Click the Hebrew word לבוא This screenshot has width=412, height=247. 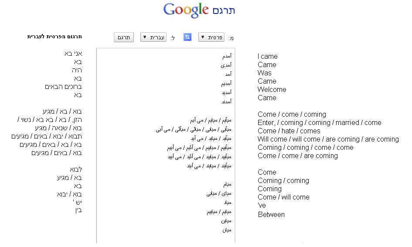pos(75,169)
